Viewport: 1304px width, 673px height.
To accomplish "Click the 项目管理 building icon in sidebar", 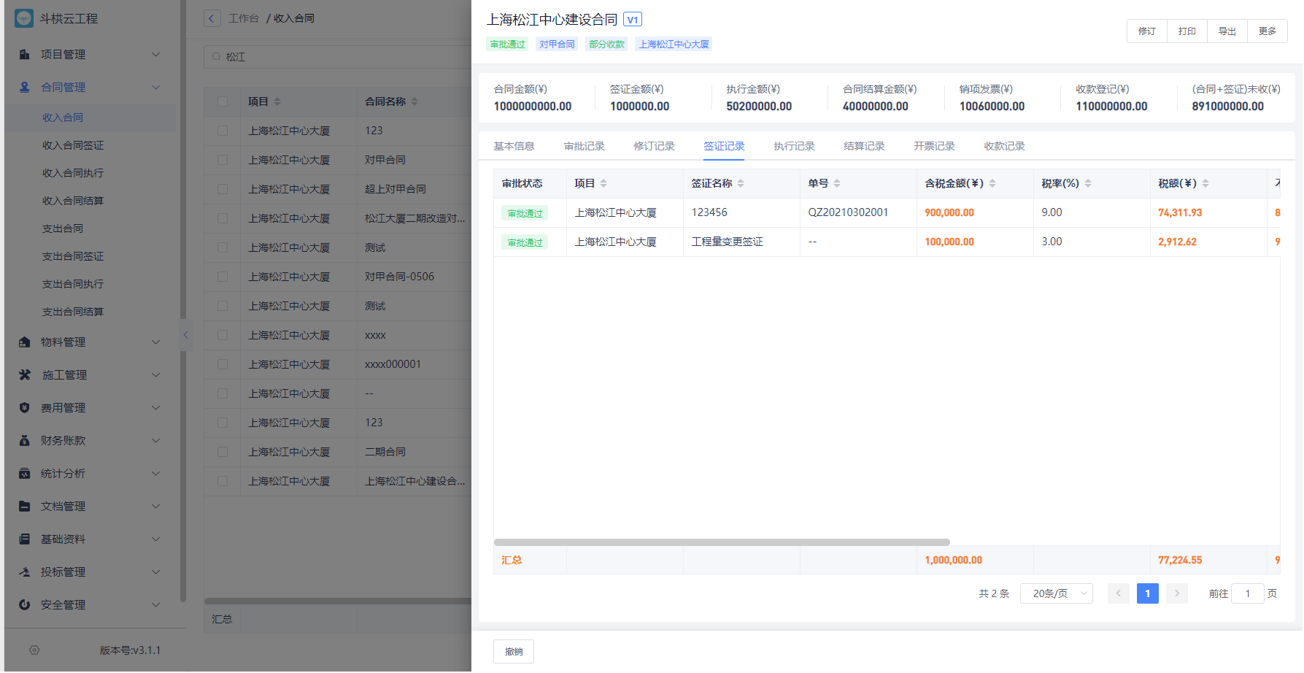I will (x=25, y=55).
